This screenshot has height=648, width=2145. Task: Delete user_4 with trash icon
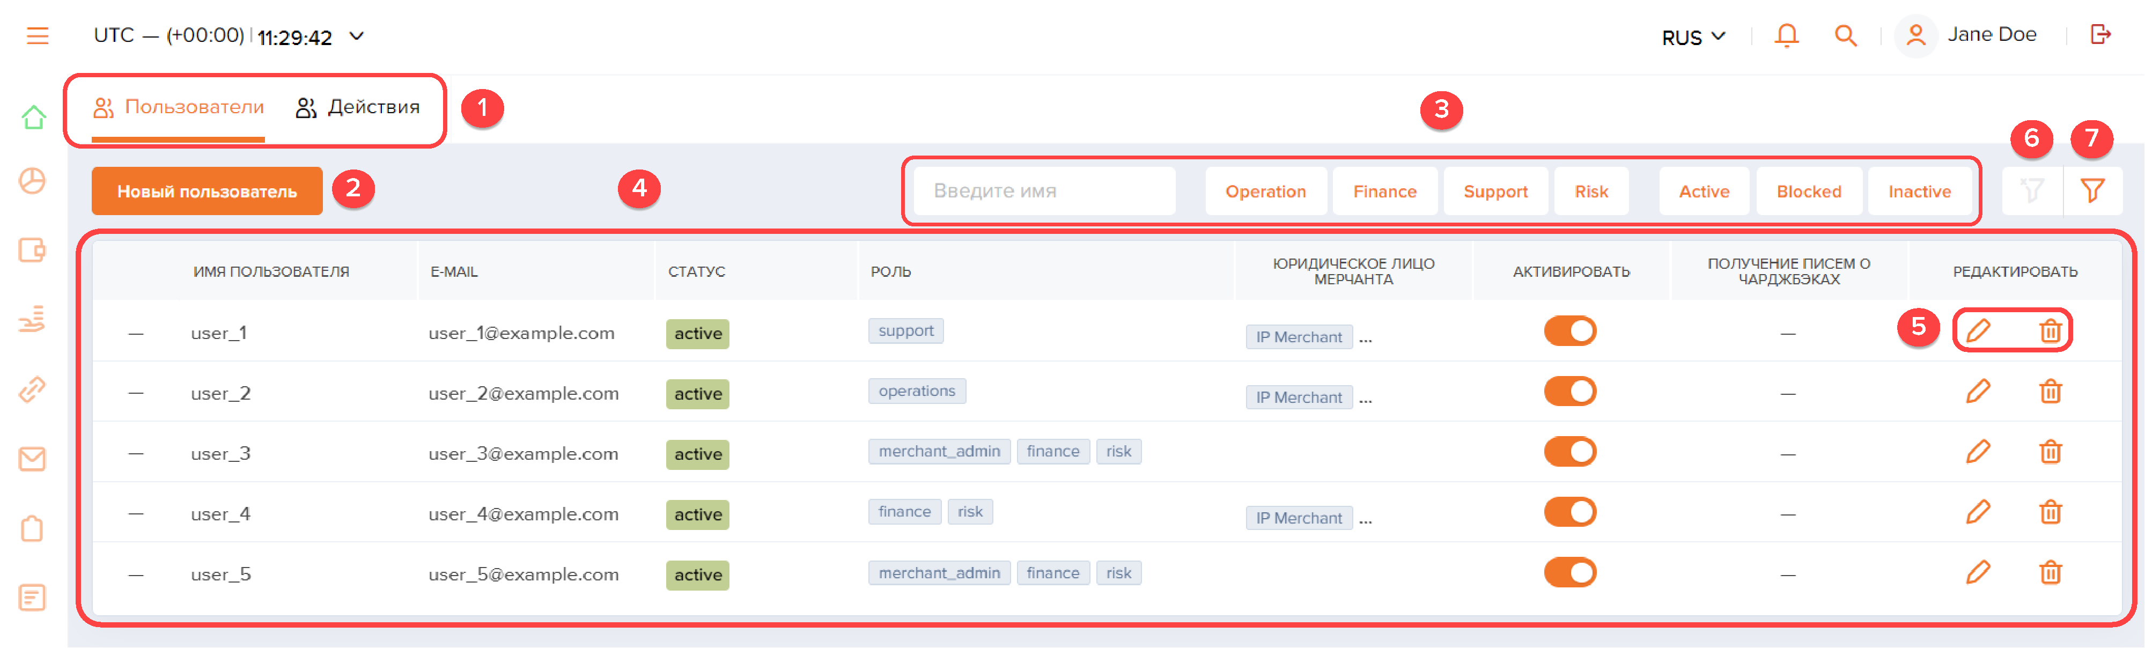coord(2050,511)
